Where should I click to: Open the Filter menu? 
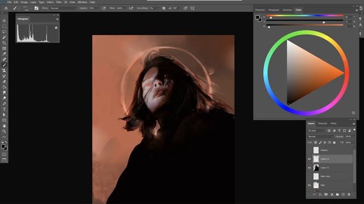click(59, 2)
